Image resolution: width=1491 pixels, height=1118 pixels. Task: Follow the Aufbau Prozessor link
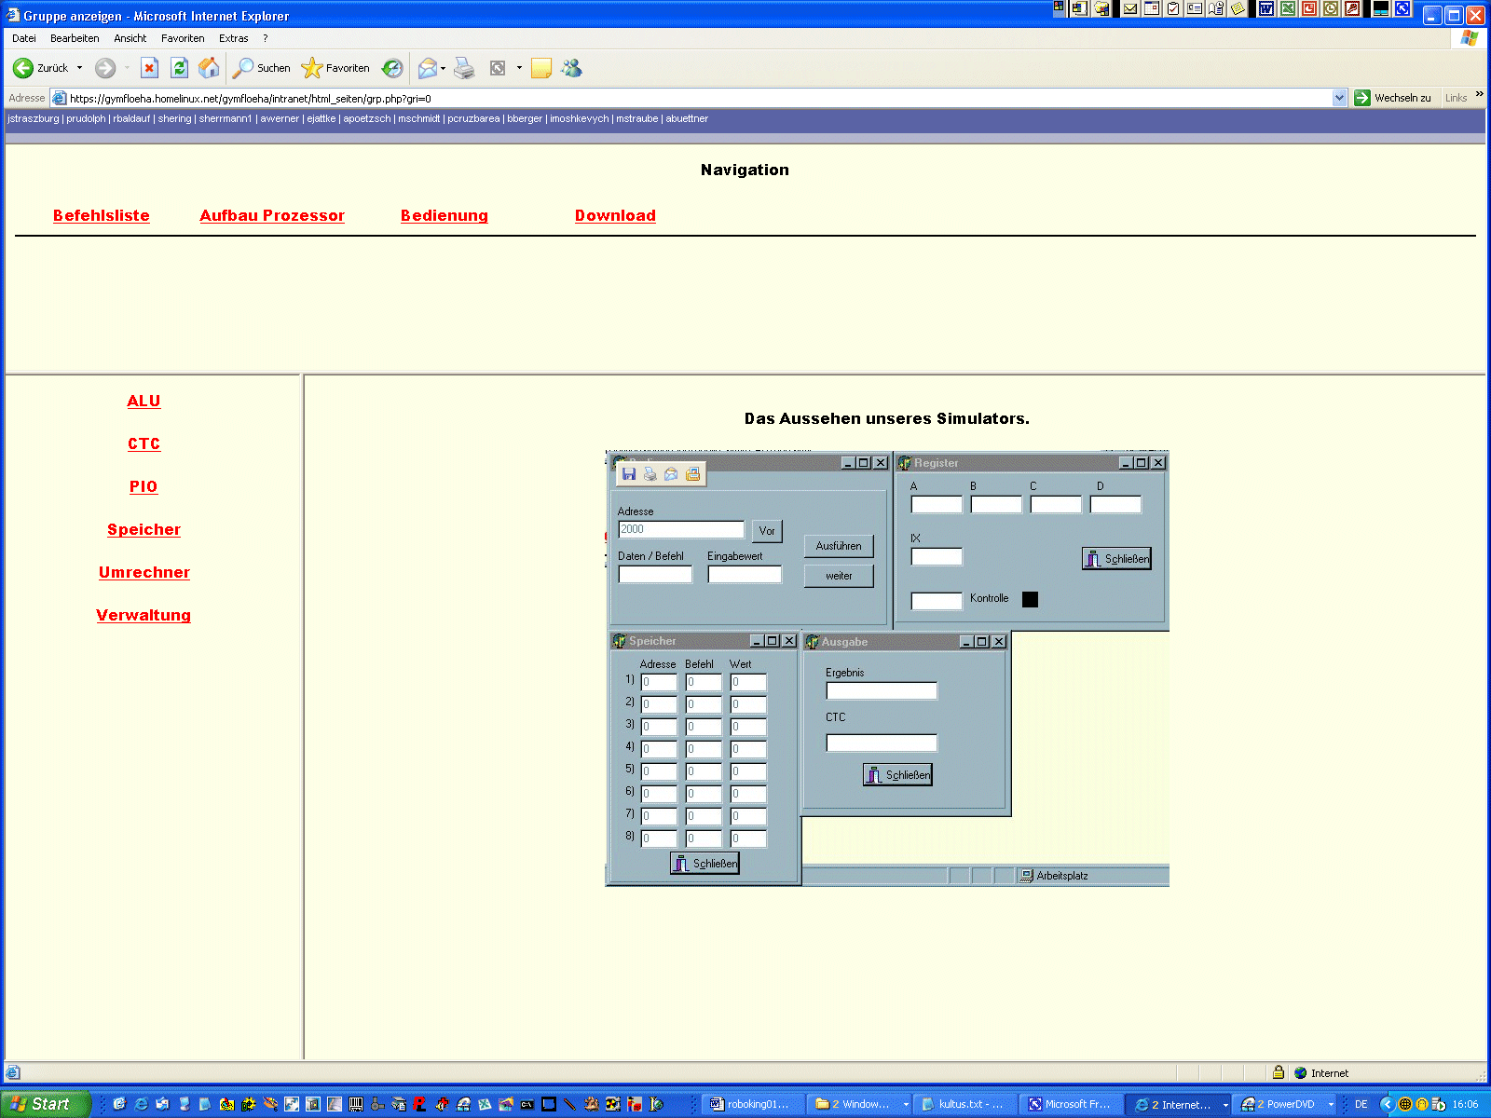coord(272,215)
